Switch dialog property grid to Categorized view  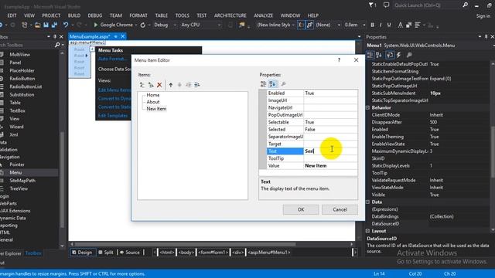tap(263, 84)
